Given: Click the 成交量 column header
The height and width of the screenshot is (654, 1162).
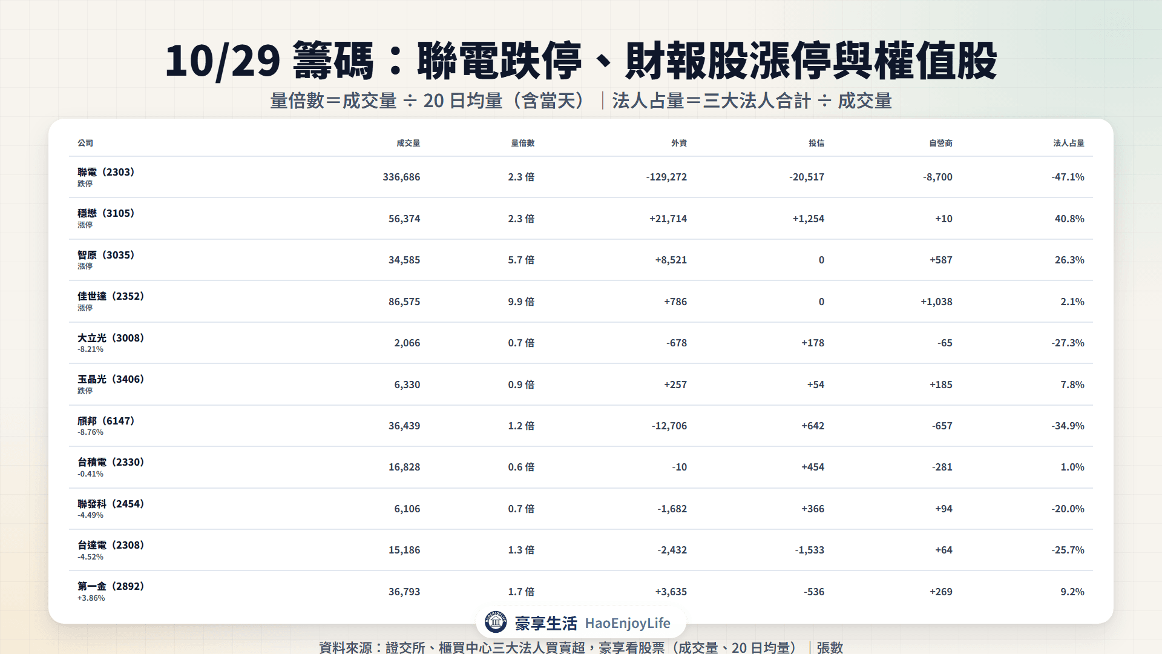Looking at the screenshot, I should (x=409, y=143).
